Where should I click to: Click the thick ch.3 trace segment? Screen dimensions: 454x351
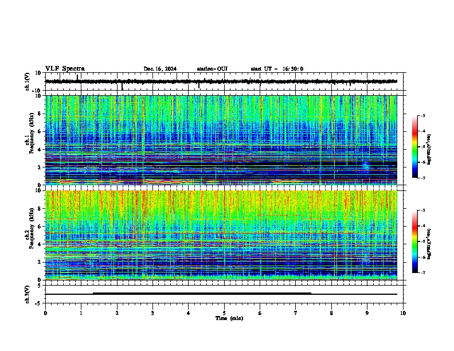[202, 294]
